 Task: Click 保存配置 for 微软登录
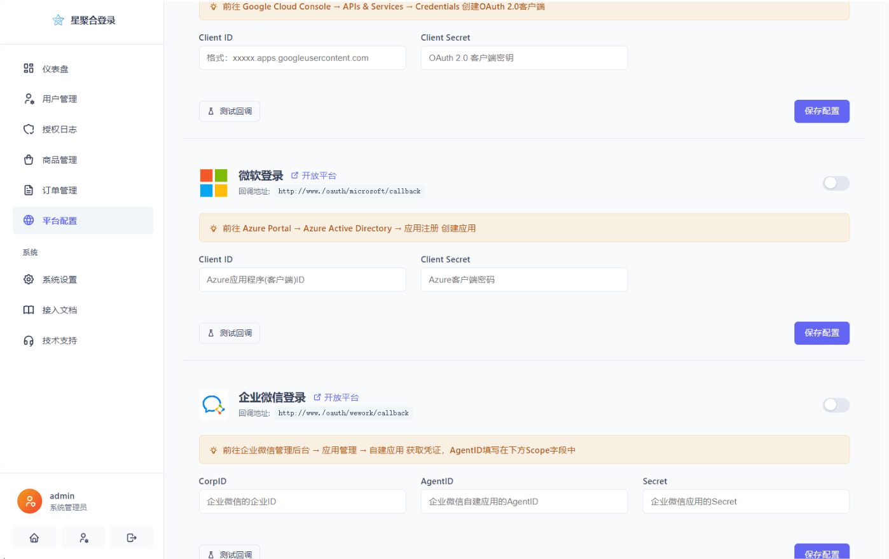coord(822,333)
